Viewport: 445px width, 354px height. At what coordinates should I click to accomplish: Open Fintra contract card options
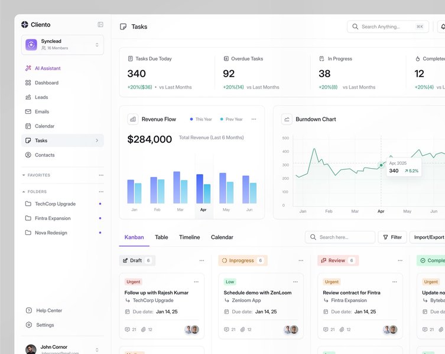(x=395, y=282)
